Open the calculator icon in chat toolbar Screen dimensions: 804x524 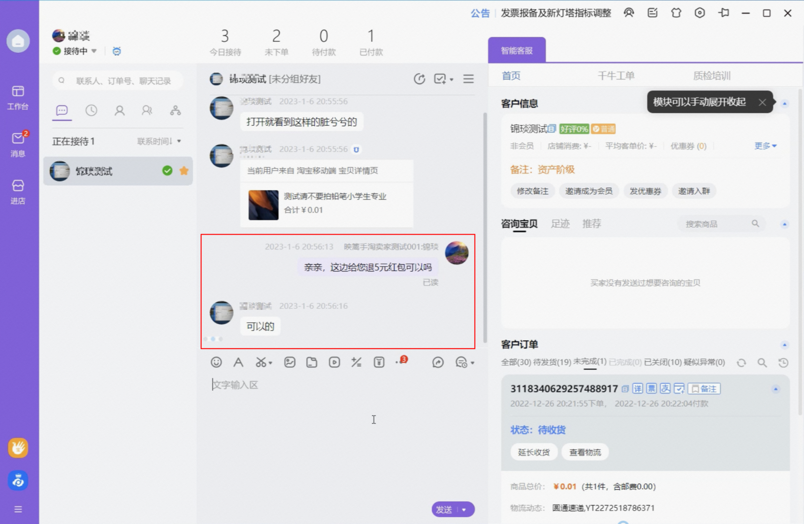pyautogui.click(x=356, y=362)
